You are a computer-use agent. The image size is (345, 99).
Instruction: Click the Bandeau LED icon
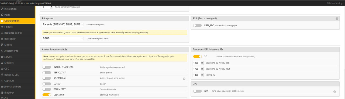(2, 75)
